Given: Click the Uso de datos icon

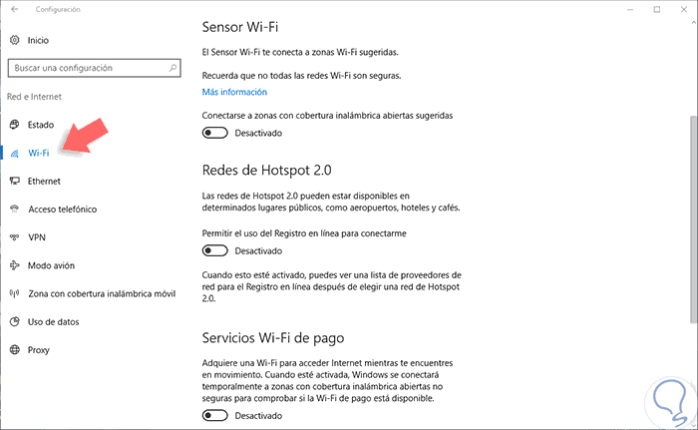Looking at the screenshot, I should (14, 321).
